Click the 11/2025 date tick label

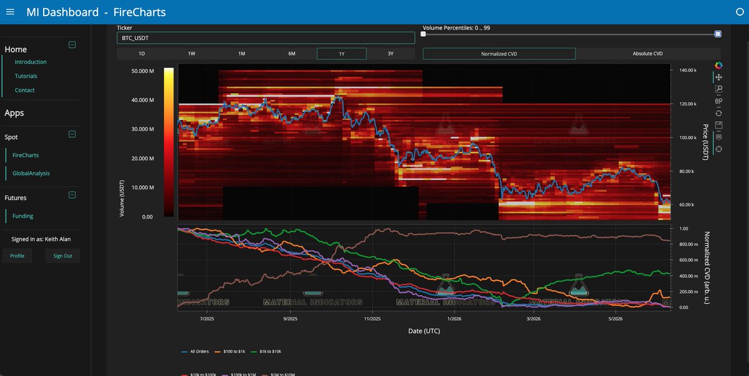click(373, 319)
